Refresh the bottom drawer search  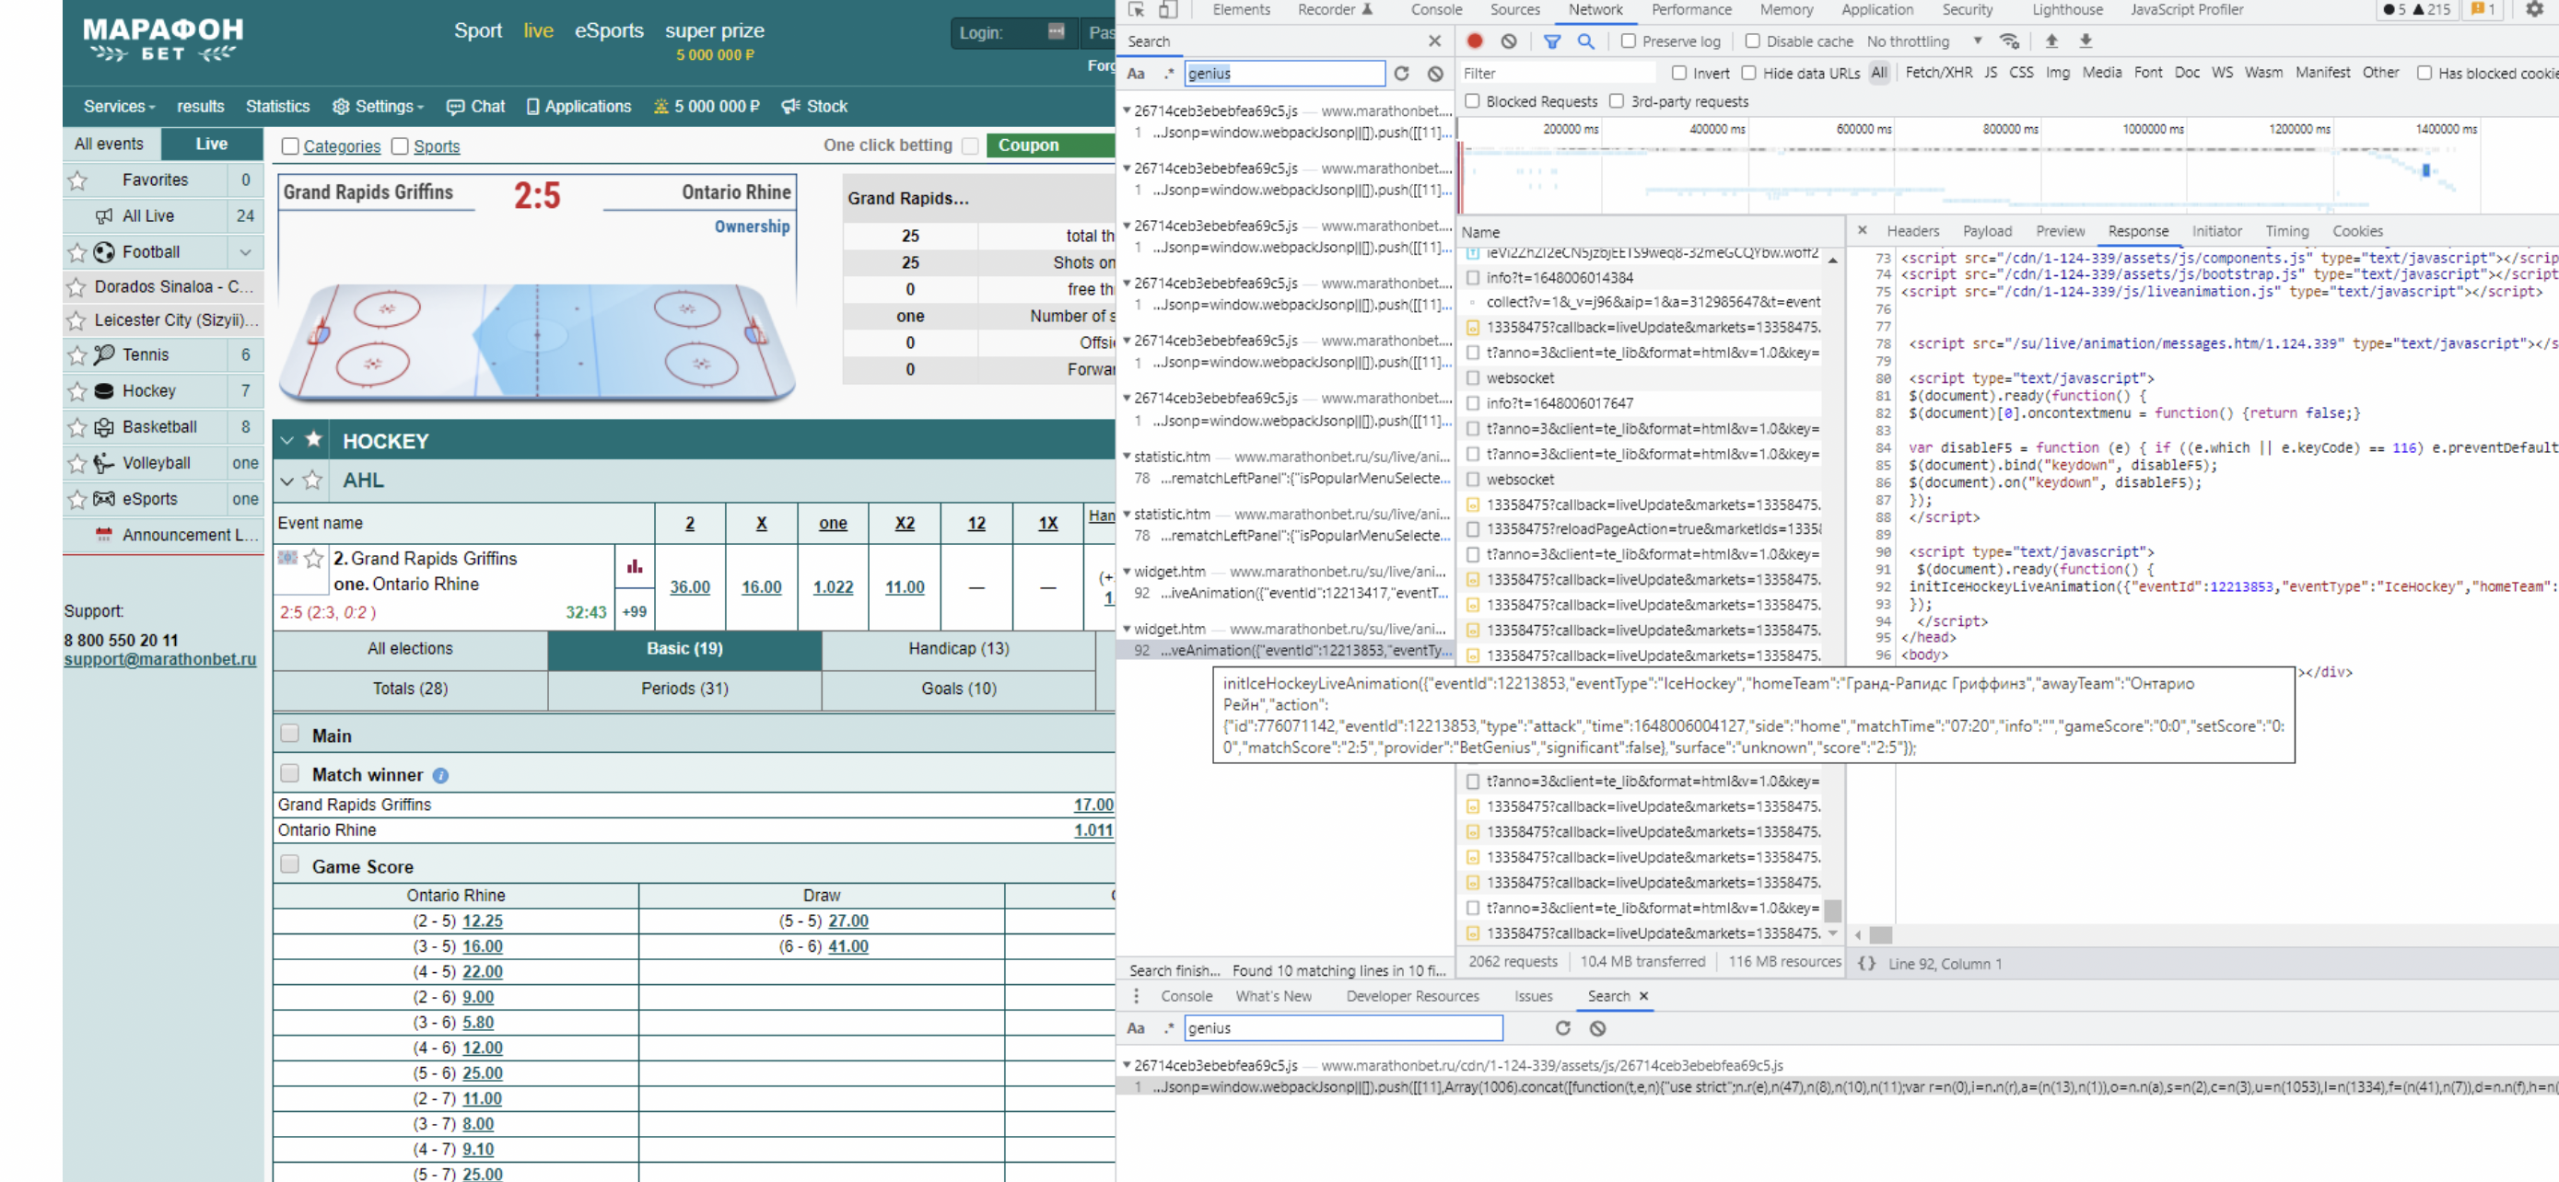(x=1561, y=1028)
